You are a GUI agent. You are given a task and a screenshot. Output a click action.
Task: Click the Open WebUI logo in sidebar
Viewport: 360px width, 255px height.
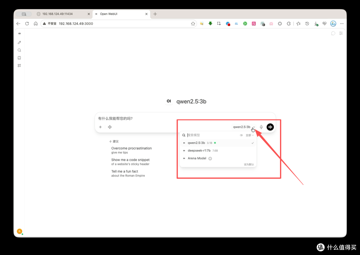pyautogui.click(x=20, y=34)
